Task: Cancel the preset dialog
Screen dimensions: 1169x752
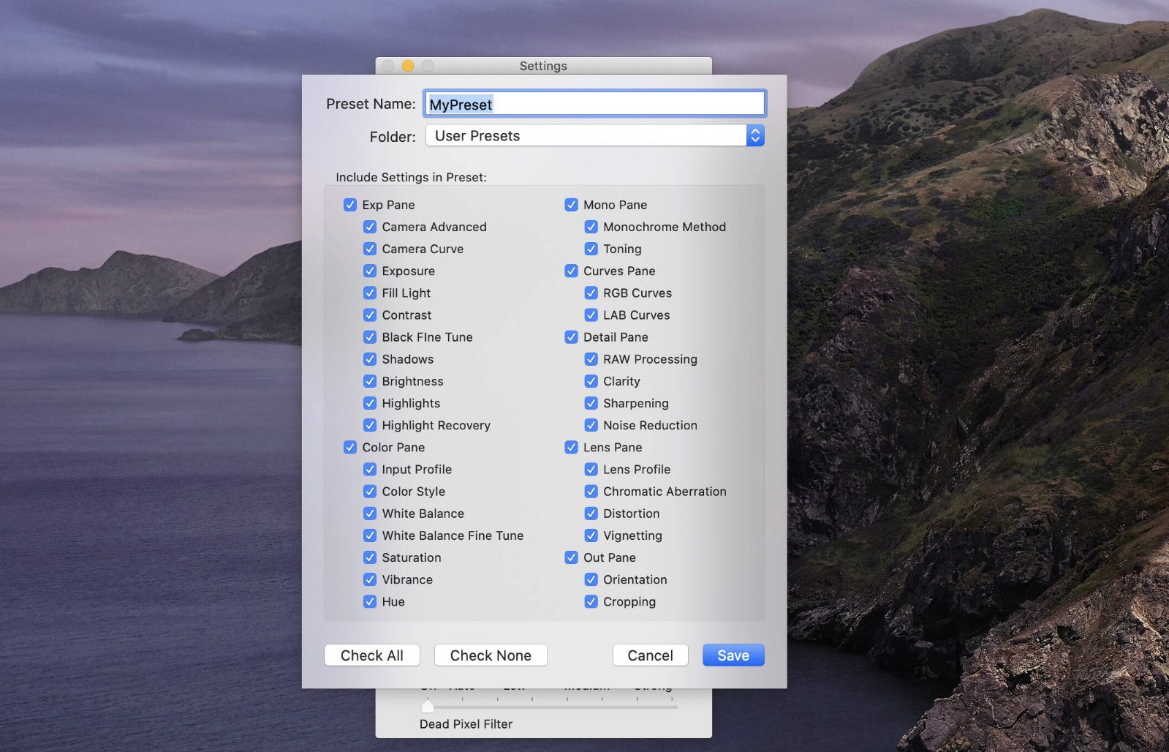Action: pyautogui.click(x=651, y=655)
